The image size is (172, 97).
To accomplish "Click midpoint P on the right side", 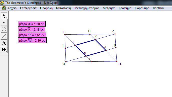I will (x=116, y=48).
